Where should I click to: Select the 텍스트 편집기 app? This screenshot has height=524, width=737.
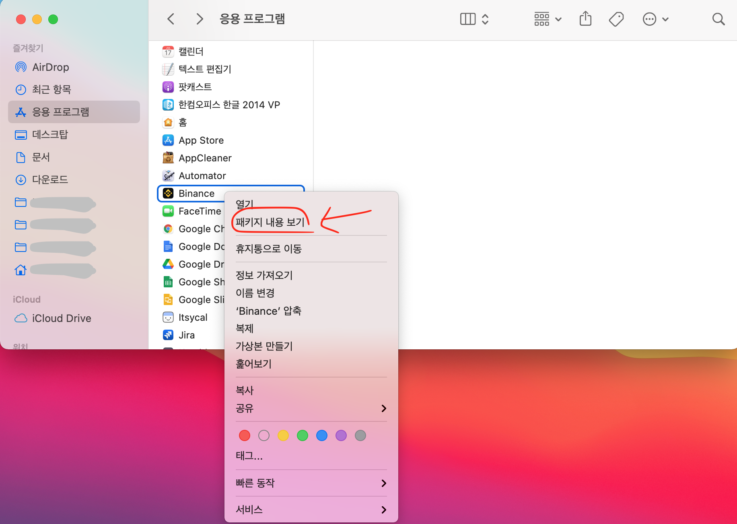pyautogui.click(x=231, y=69)
